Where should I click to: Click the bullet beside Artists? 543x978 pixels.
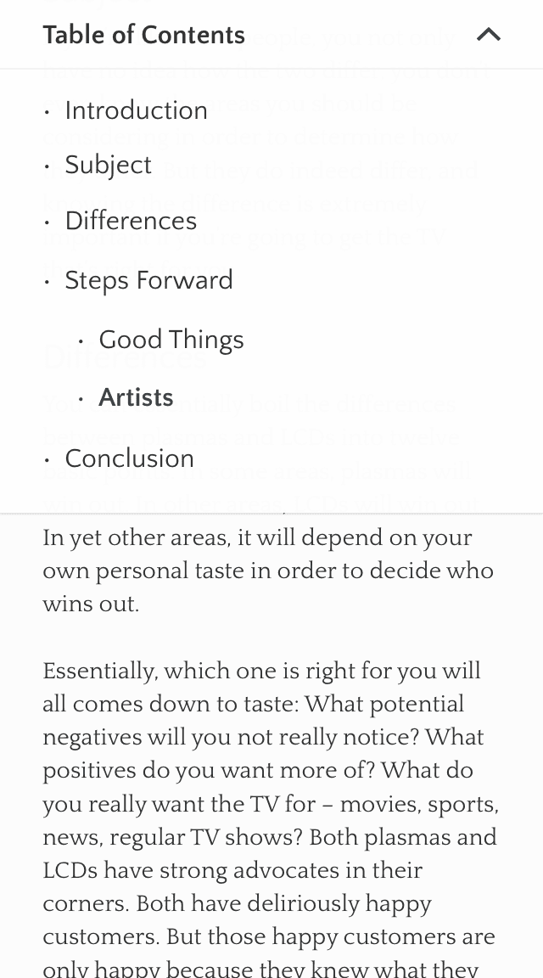pyautogui.click(x=81, y=399)
